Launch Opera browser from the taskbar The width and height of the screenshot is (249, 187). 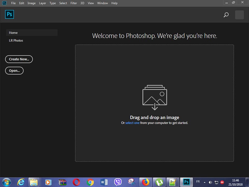click(76, 182)
